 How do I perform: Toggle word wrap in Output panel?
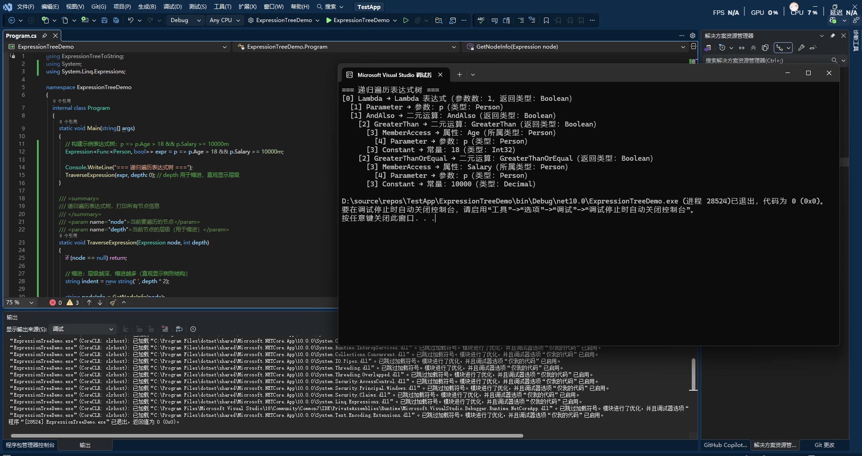point(179,329)
